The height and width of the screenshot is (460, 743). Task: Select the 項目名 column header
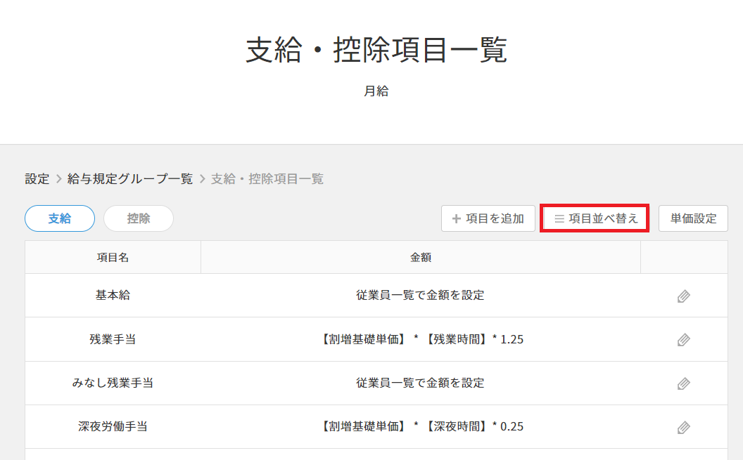click(113, 257)
